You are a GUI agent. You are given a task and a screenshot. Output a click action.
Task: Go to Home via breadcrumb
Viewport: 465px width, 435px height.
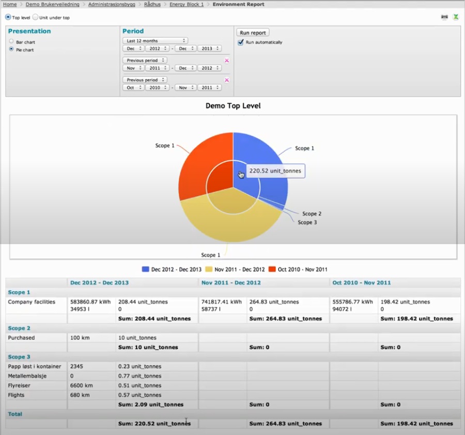(x=9, y=4)
